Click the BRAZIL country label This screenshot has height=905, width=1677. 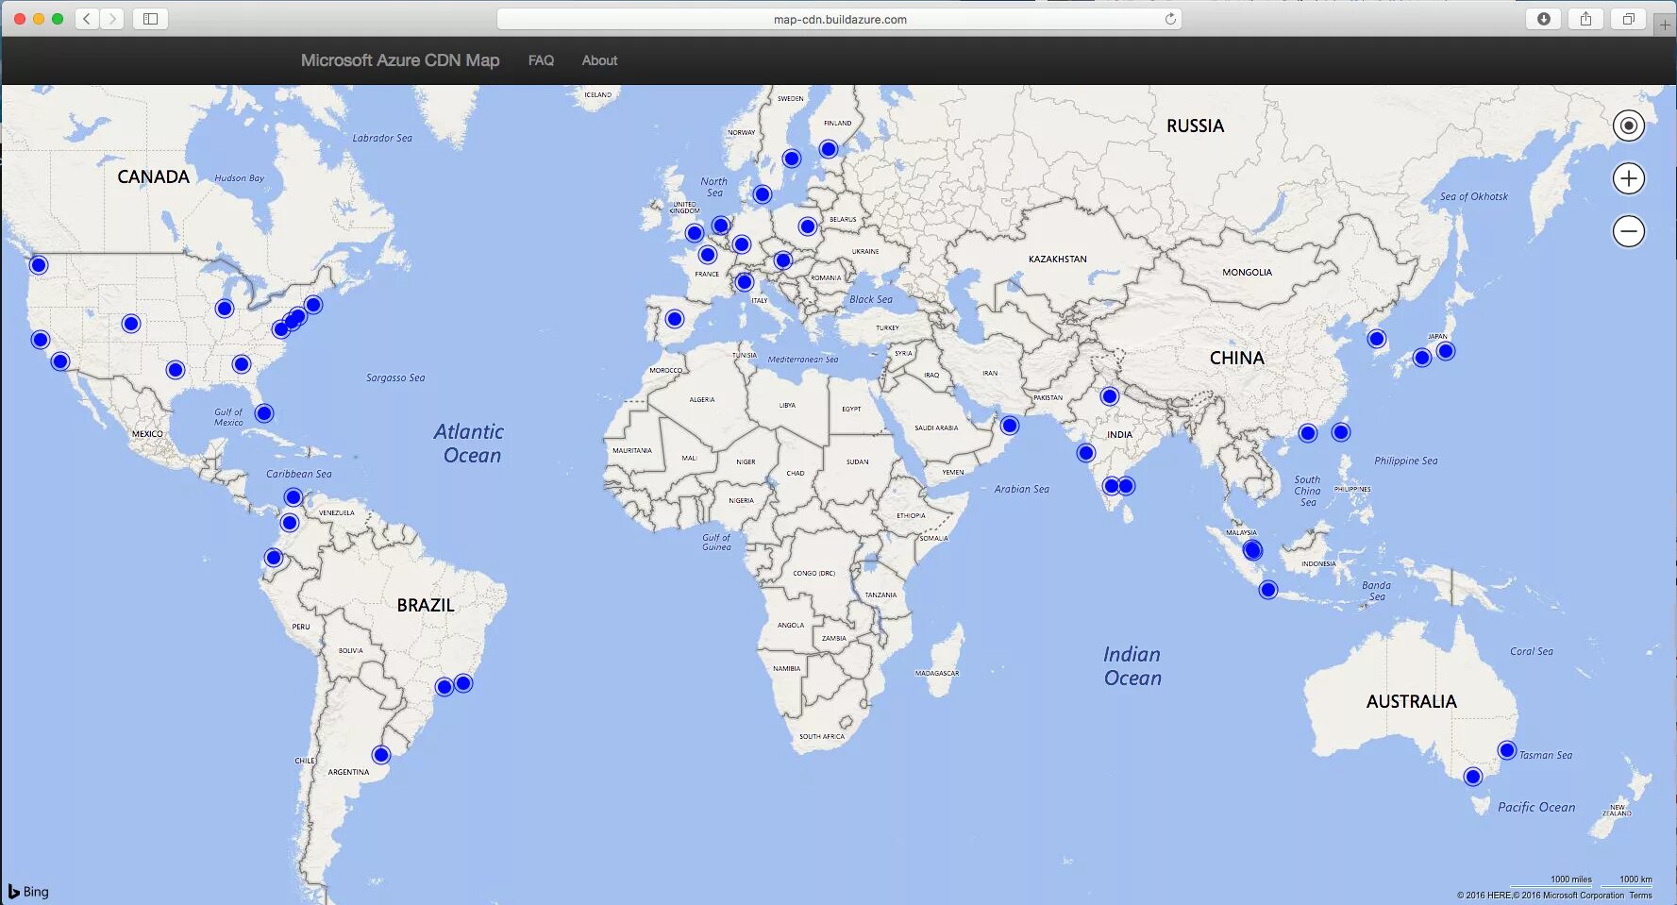coord(426,606)
